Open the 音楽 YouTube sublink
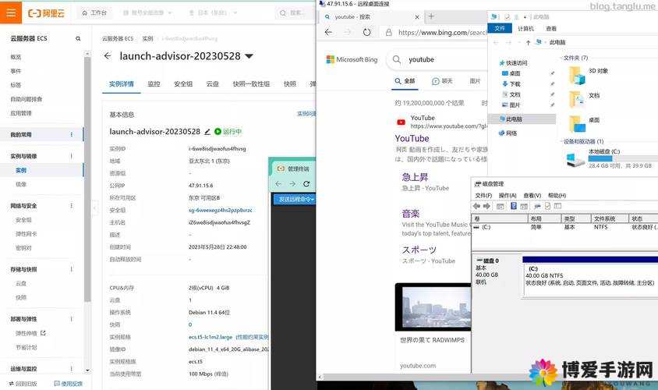 click(410, 214)
